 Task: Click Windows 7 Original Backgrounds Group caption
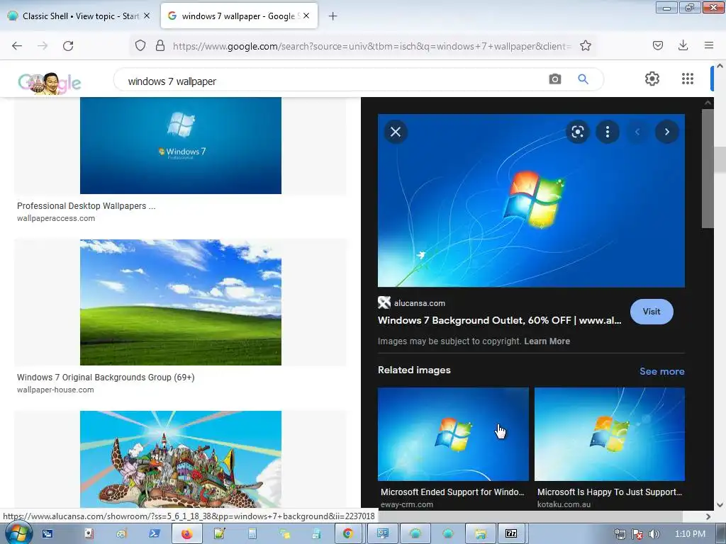[x=106, y=377]
